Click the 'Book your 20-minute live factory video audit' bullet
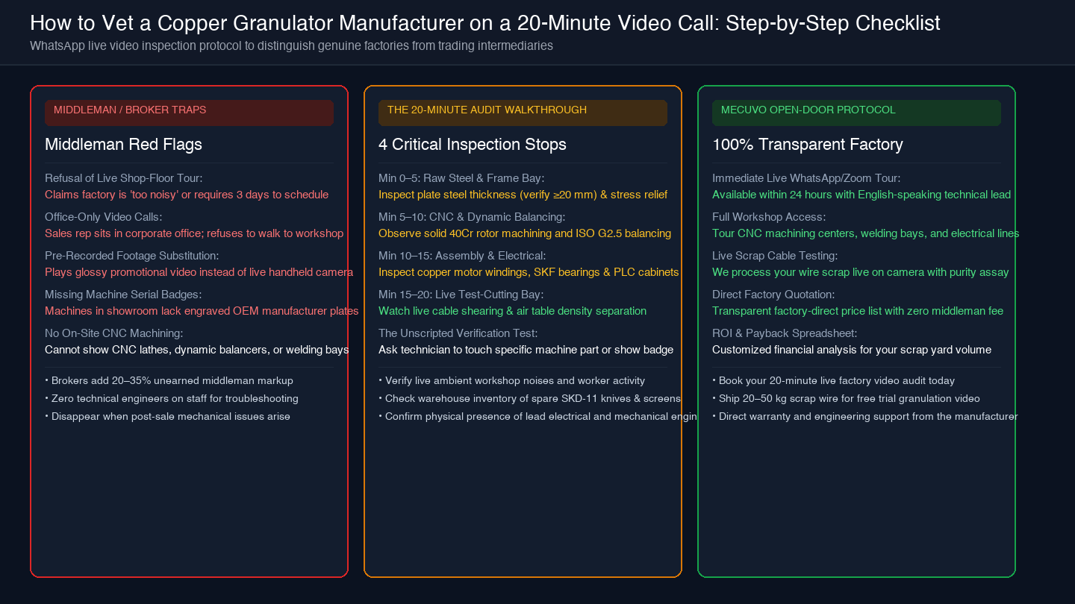Viewport: 1075px width, 604px height. pos(833,380)
